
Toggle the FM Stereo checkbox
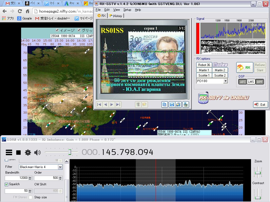pyautogui.click(x=31, y=197)
